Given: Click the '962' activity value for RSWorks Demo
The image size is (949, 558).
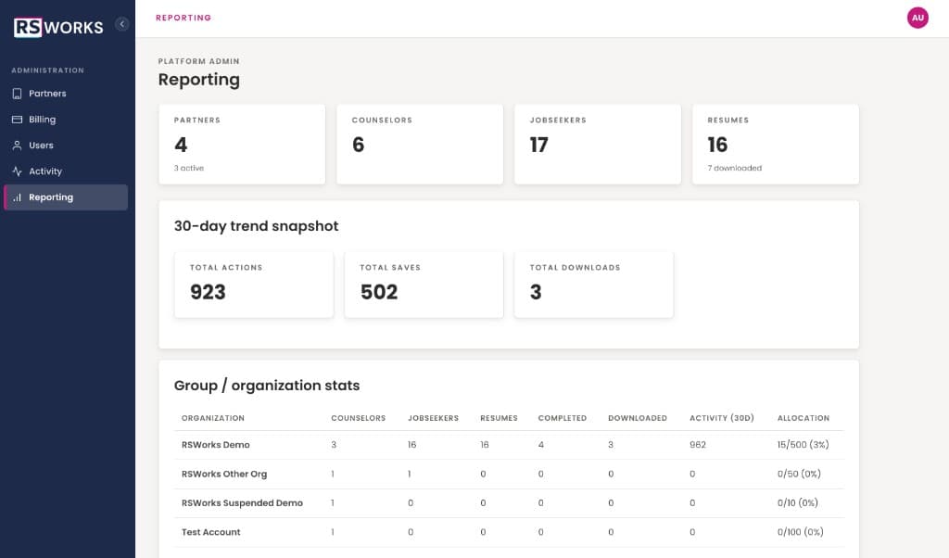Looking at the screenshot, I should click(698, 445).
